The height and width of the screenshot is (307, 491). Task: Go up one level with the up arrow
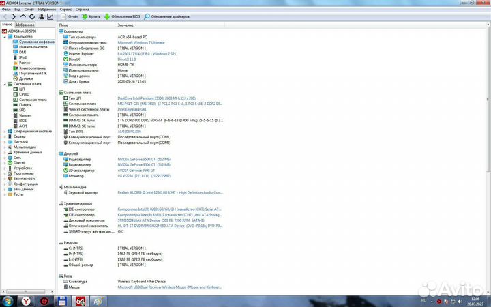point(23,16)
